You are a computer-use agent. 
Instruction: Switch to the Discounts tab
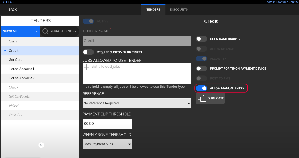tap(179, 9)
